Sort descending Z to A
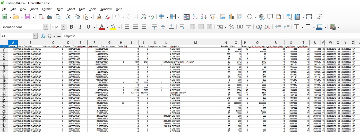The width and height of the screenshot is (360, 139). tap(204, 17)
